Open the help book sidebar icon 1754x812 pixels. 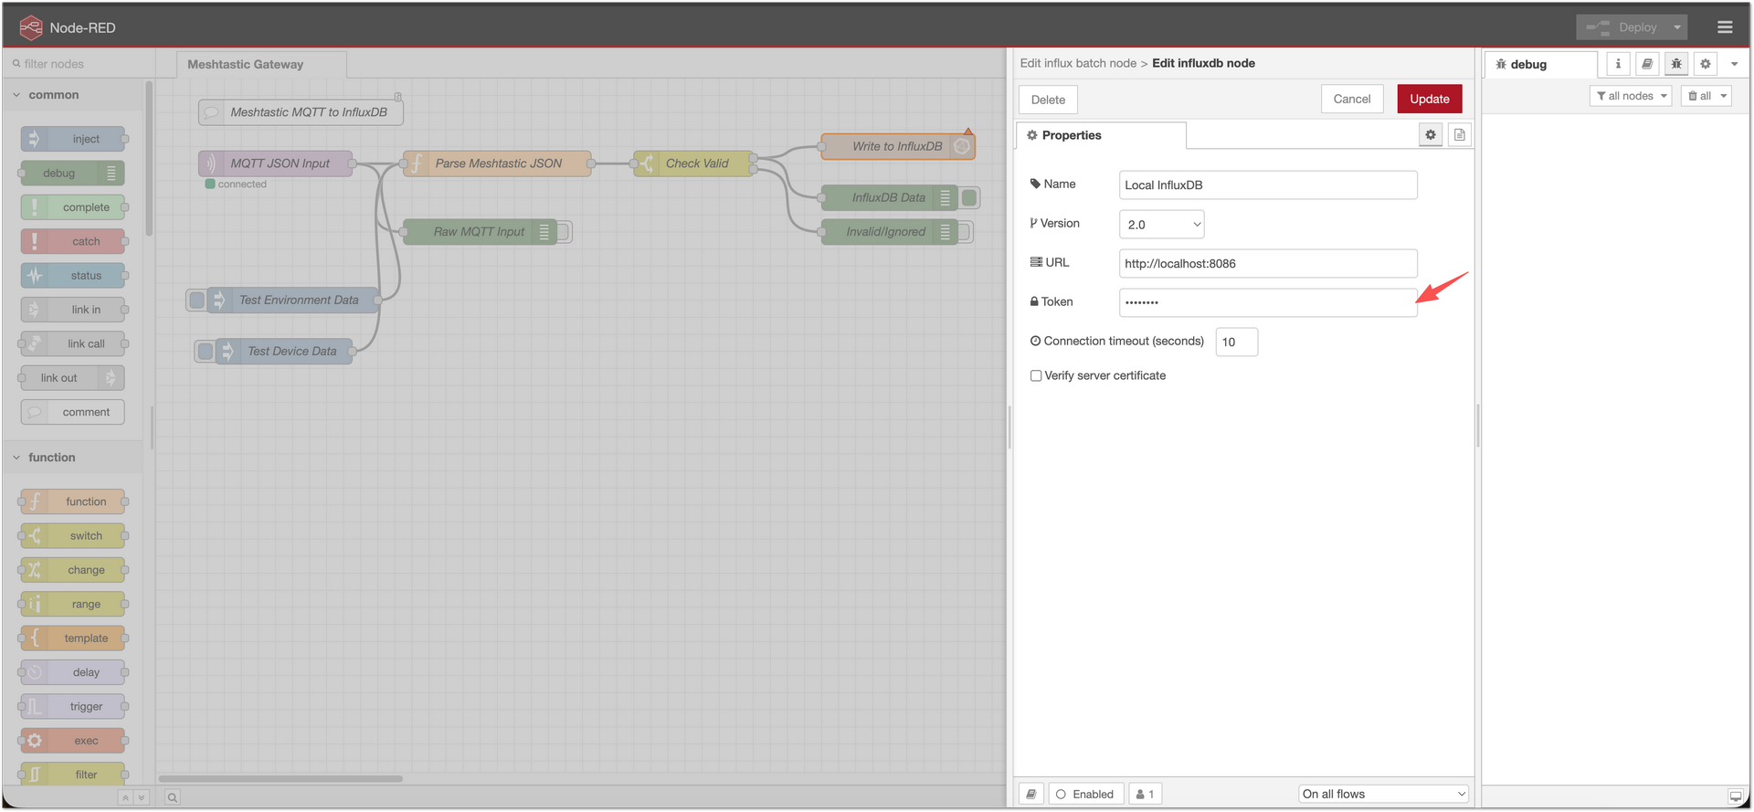point(1647,64)
